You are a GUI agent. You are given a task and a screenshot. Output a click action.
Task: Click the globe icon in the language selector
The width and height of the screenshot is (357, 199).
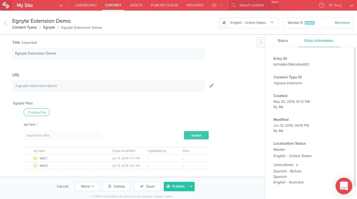click(x=224, y=23)
